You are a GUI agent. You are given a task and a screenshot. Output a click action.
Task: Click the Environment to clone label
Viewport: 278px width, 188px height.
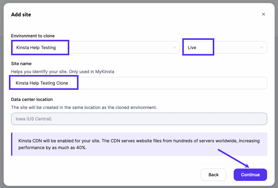pos(33,36)
